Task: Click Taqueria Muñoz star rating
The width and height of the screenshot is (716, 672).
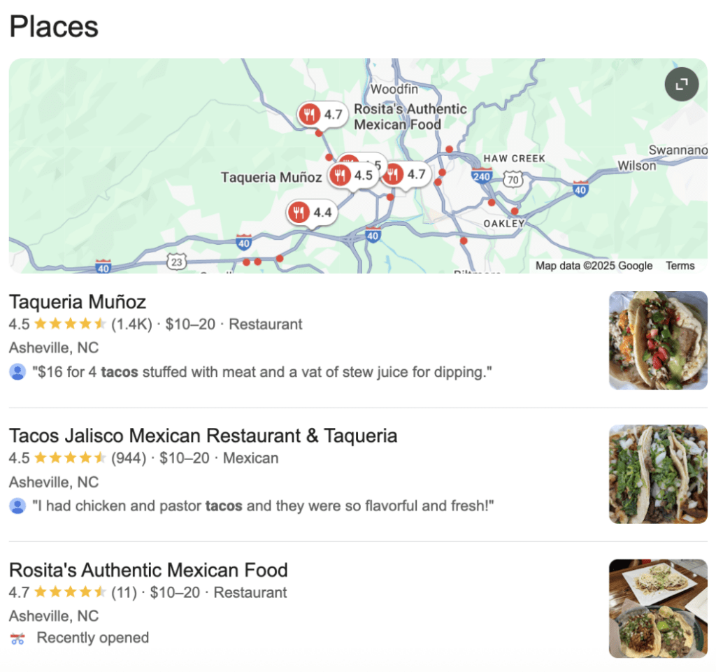Action: (x=70, y=324)
